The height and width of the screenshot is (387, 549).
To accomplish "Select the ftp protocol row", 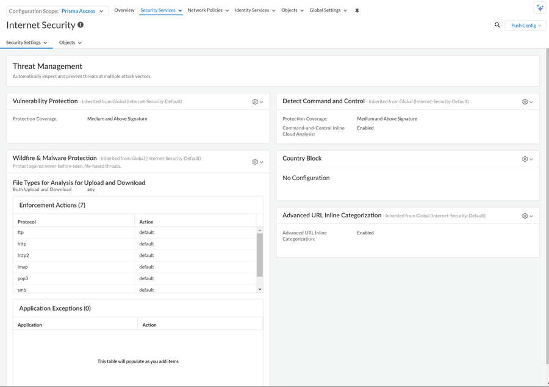I will click(x=73, y=233).
